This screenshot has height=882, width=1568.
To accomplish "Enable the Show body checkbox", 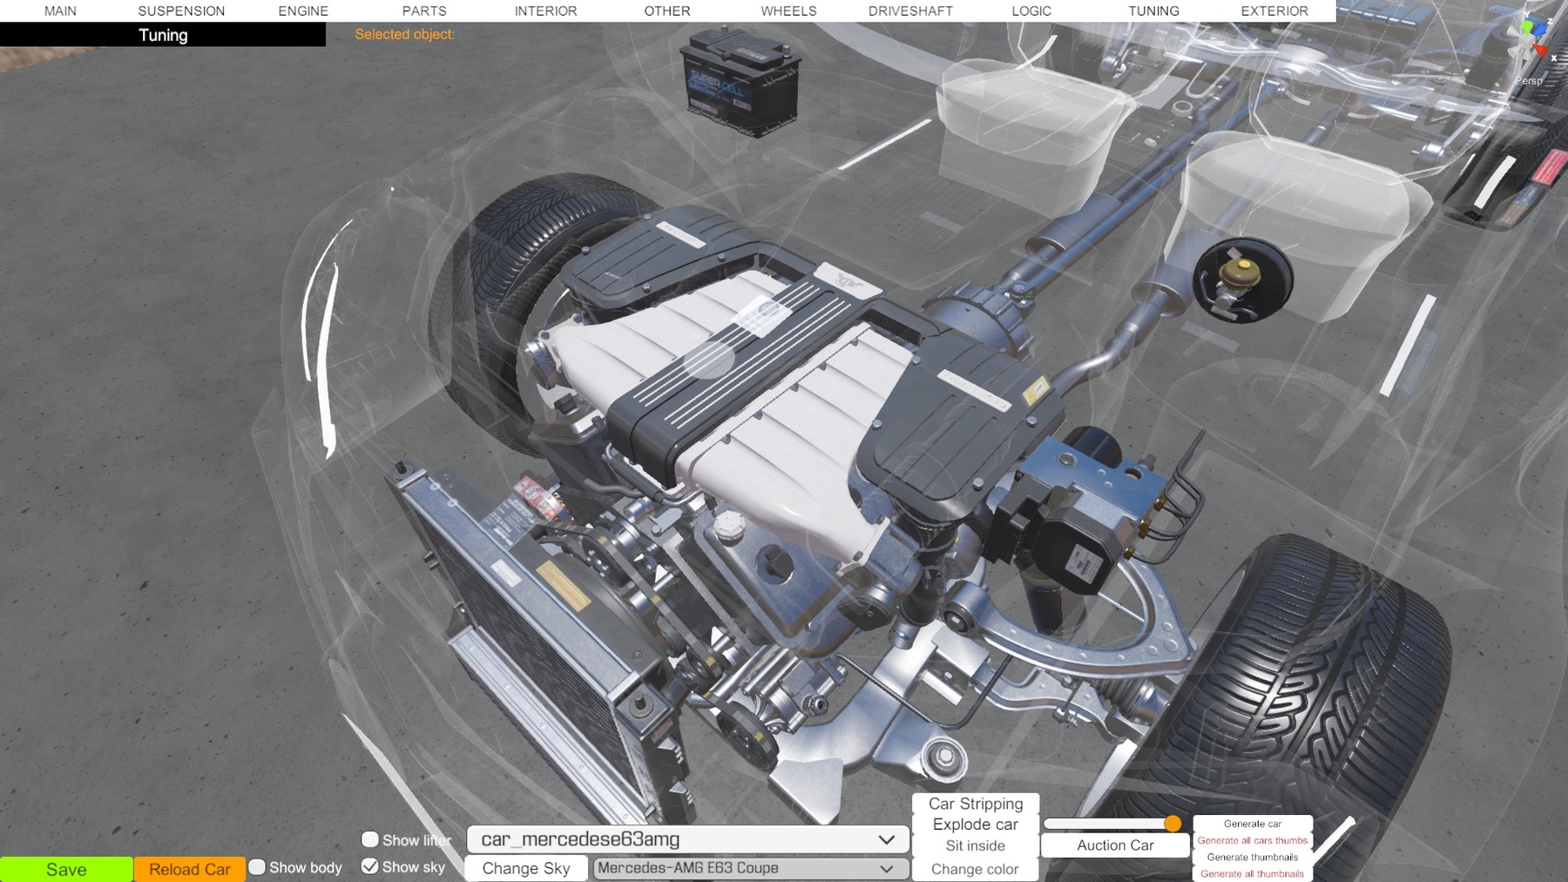I will (258, 867).
